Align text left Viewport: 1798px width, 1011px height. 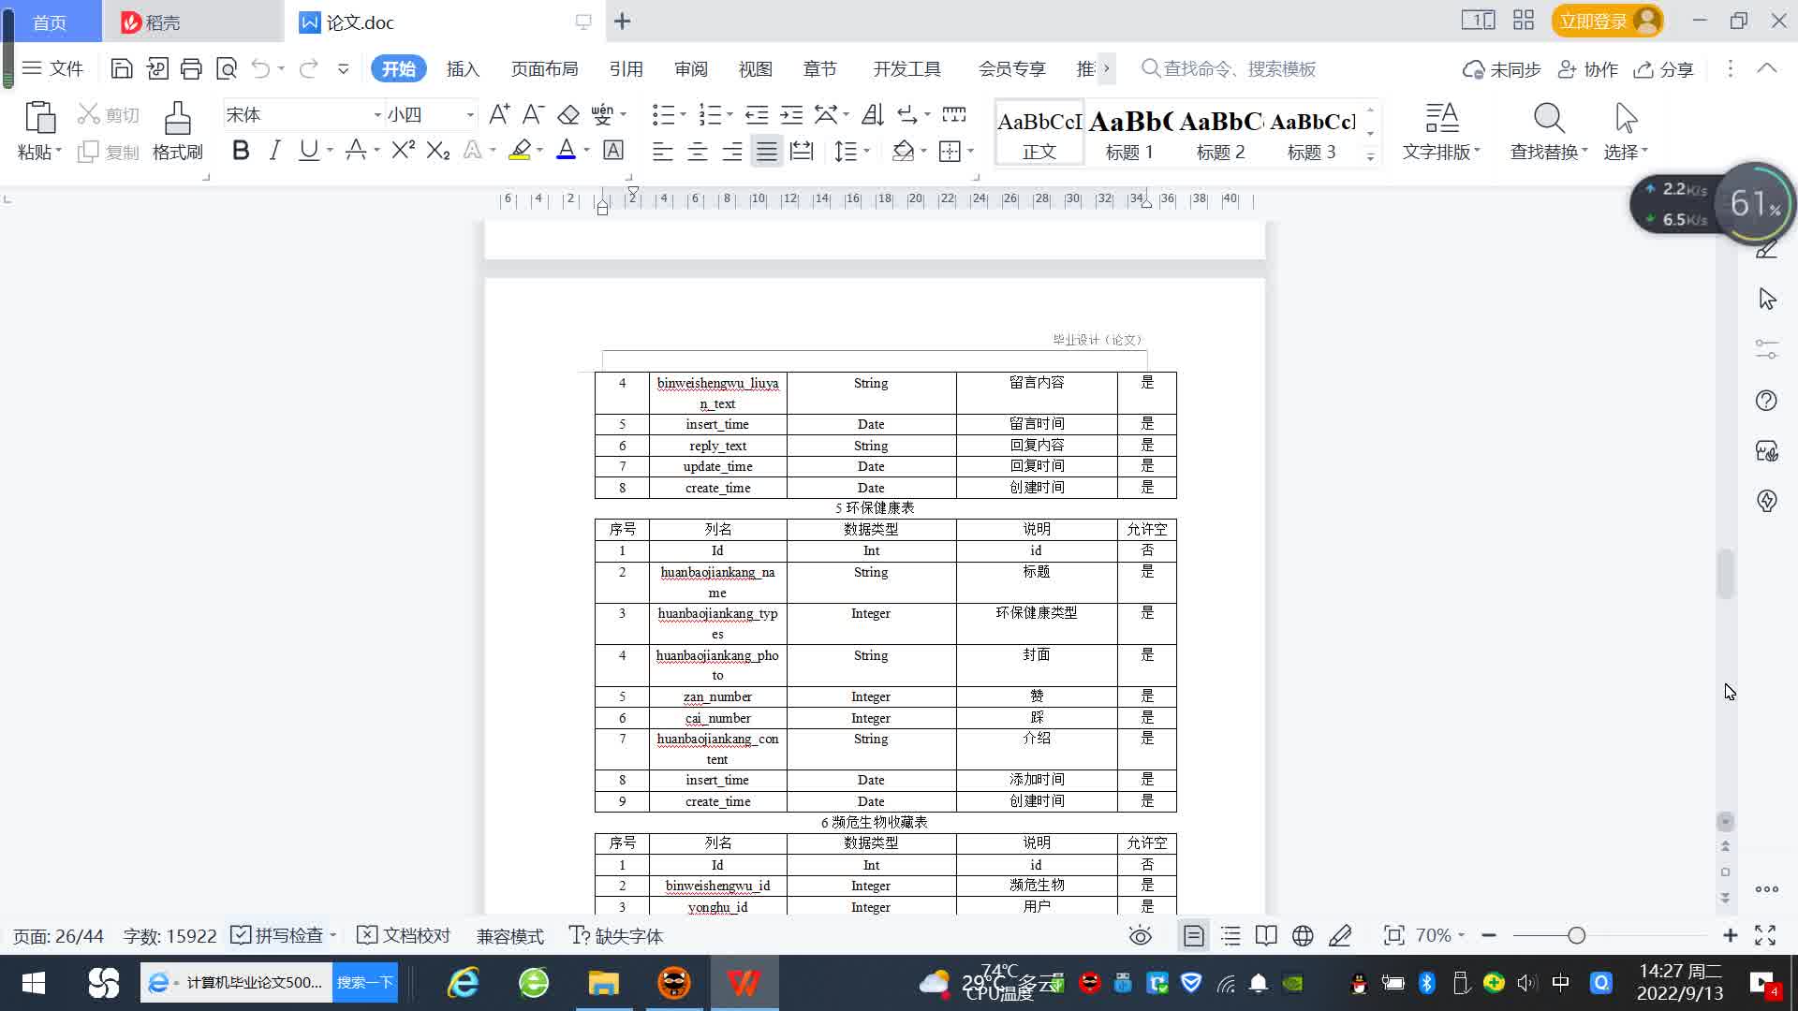[662, 151]
